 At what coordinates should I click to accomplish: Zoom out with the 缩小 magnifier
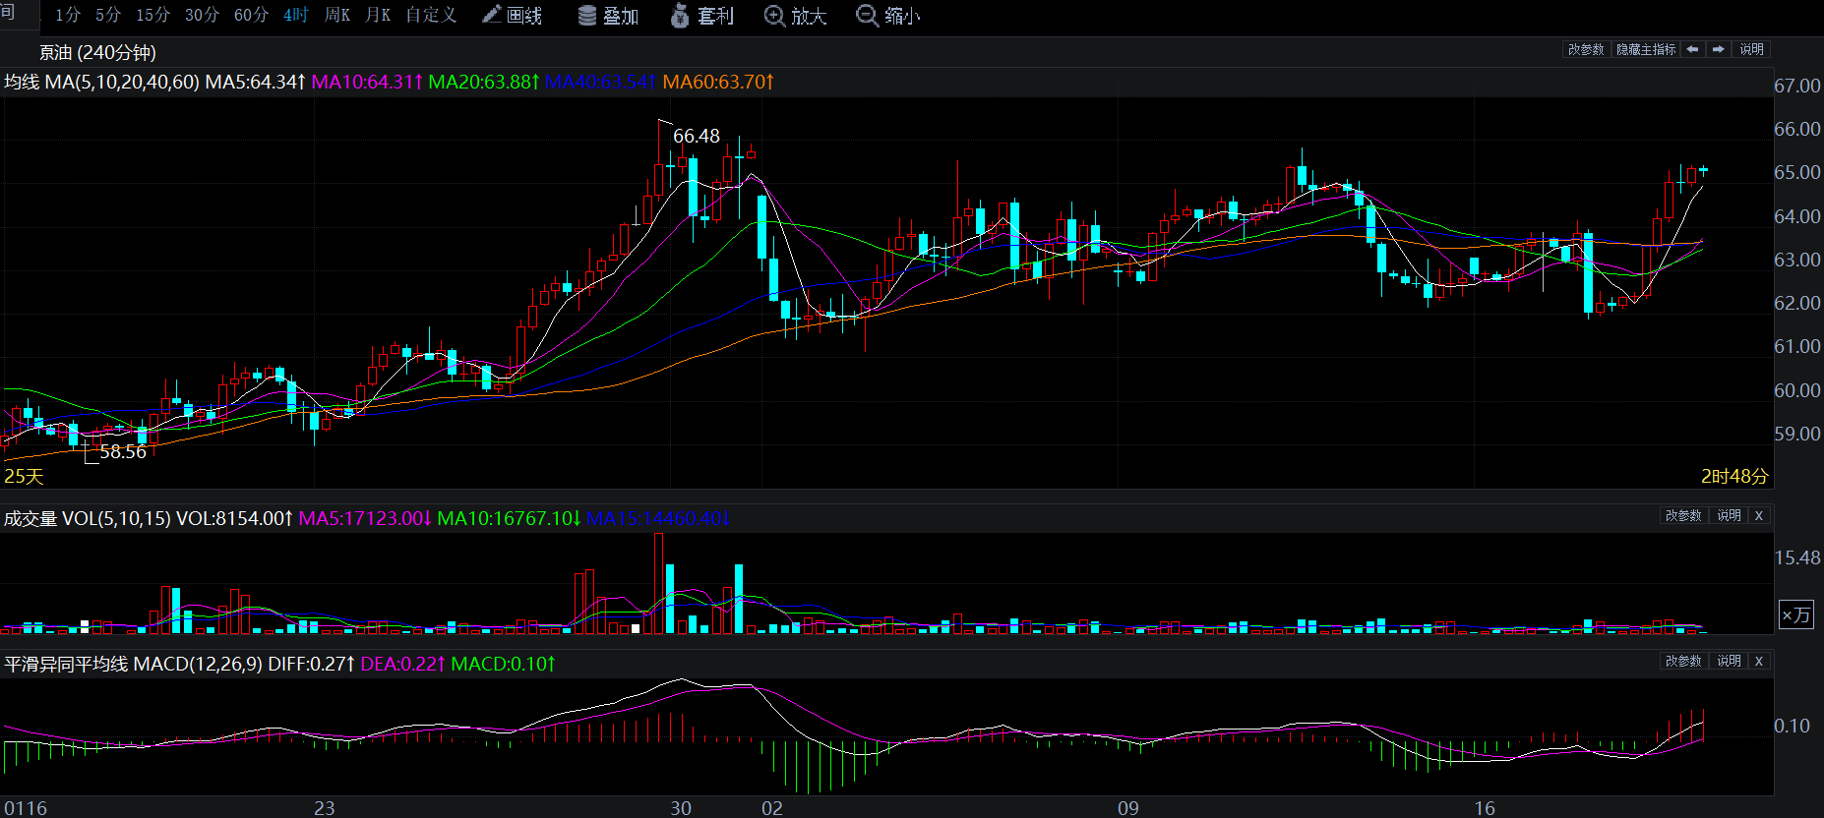pos(888,16)
